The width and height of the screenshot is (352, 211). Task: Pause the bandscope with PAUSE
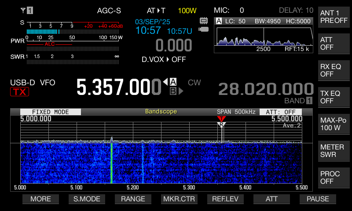coord(318,199)
